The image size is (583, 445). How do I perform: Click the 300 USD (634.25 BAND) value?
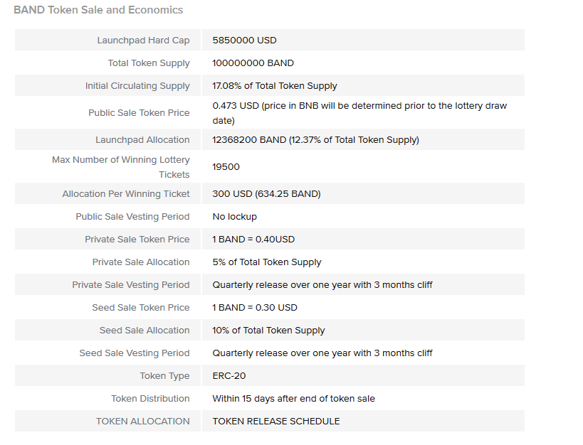point(266,194)
